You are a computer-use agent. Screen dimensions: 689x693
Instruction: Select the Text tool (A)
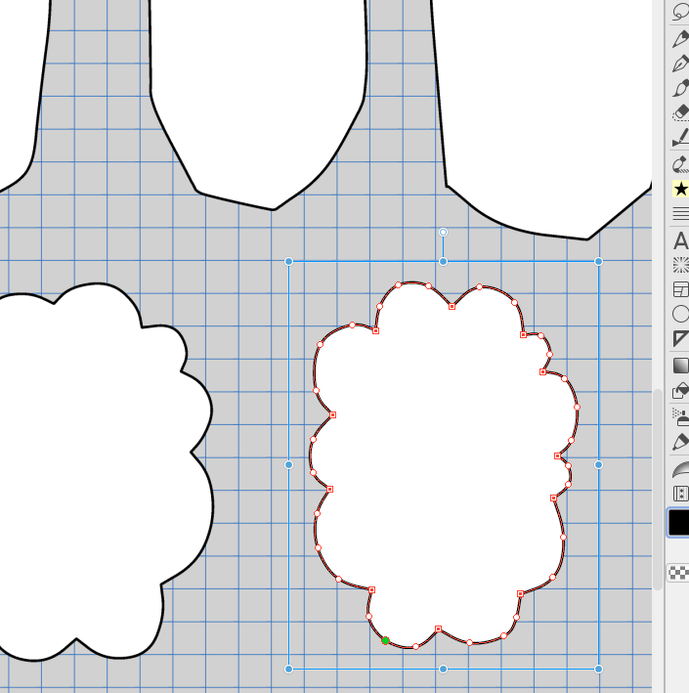tap(680, 240)
